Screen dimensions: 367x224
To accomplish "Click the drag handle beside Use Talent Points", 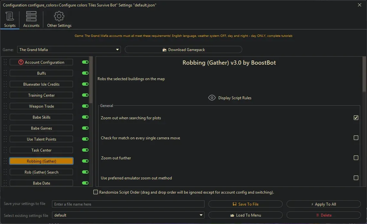I will pyautogui.click(x=5, y=139).
